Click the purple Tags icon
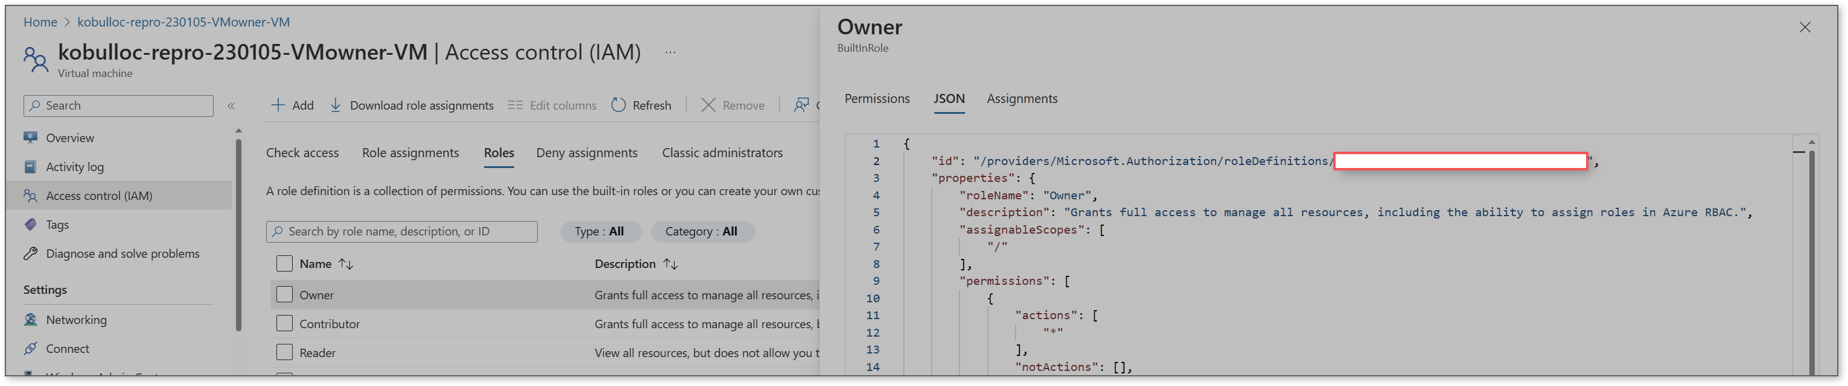 pyautogui.click(x=30, y=225)
